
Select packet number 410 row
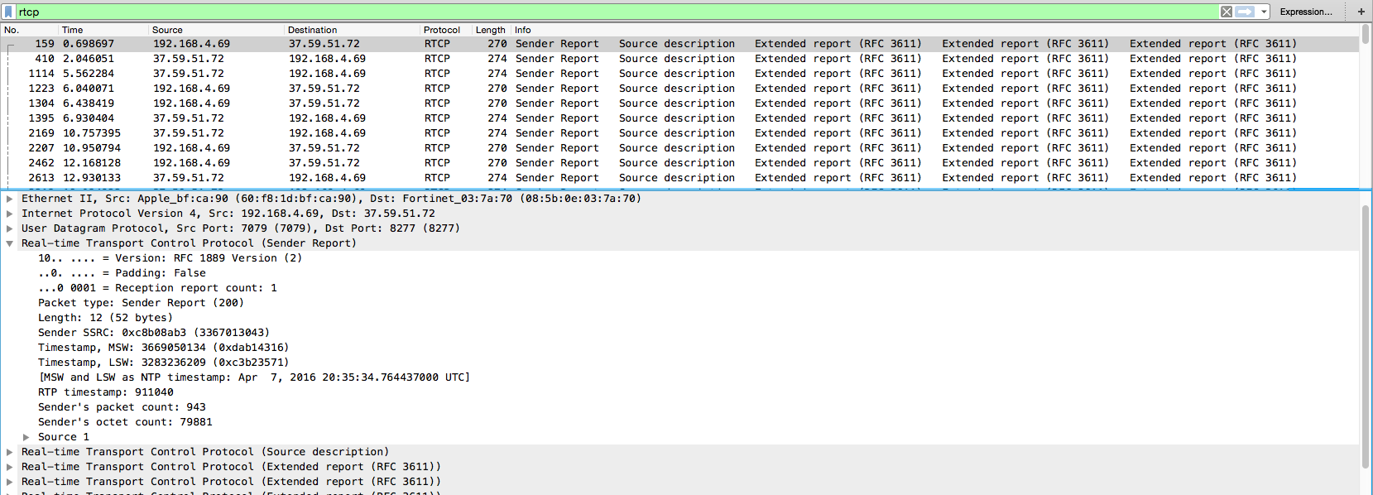point(679,59)
